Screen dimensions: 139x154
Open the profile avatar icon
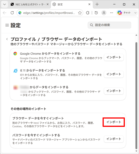pos(104,13)
